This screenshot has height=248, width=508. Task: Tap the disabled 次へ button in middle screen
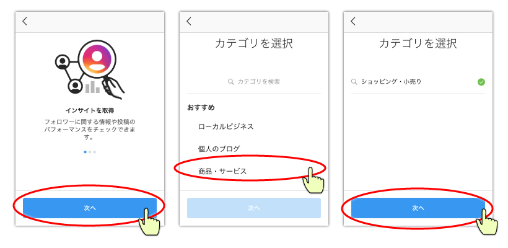254,208
